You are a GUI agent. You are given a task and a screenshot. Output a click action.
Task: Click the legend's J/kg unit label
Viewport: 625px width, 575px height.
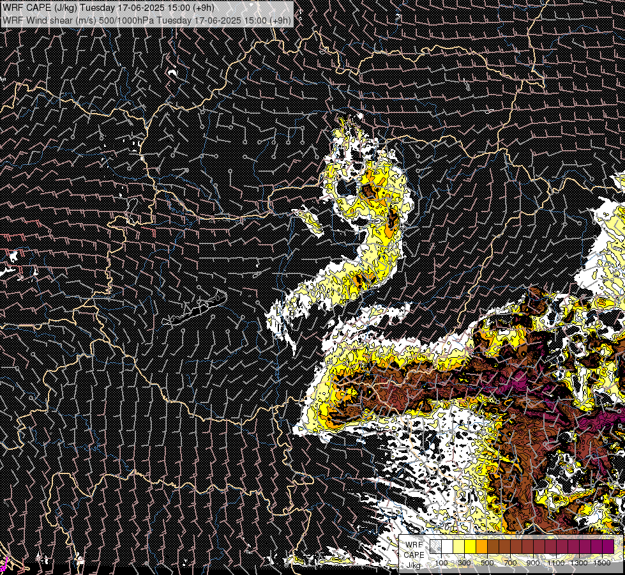[x=413, y=565]
